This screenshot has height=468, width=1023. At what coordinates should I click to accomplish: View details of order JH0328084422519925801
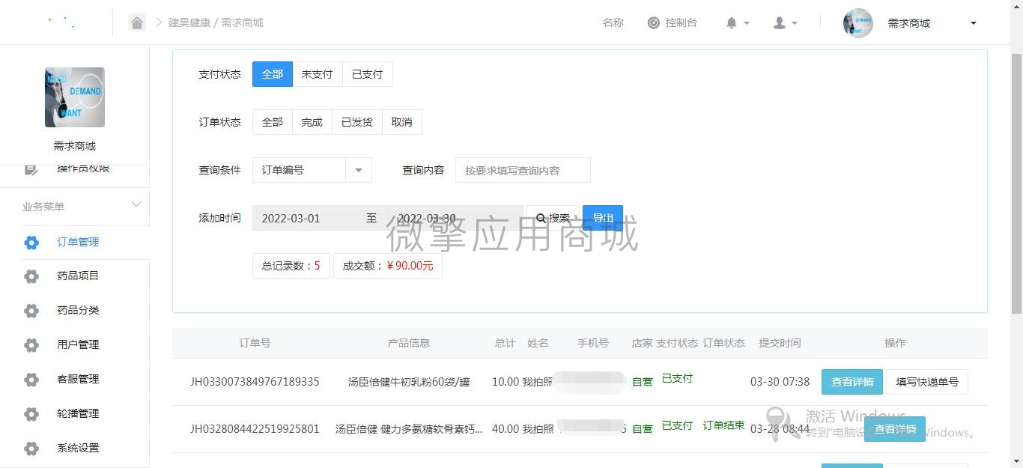click(x=895, y=429)
